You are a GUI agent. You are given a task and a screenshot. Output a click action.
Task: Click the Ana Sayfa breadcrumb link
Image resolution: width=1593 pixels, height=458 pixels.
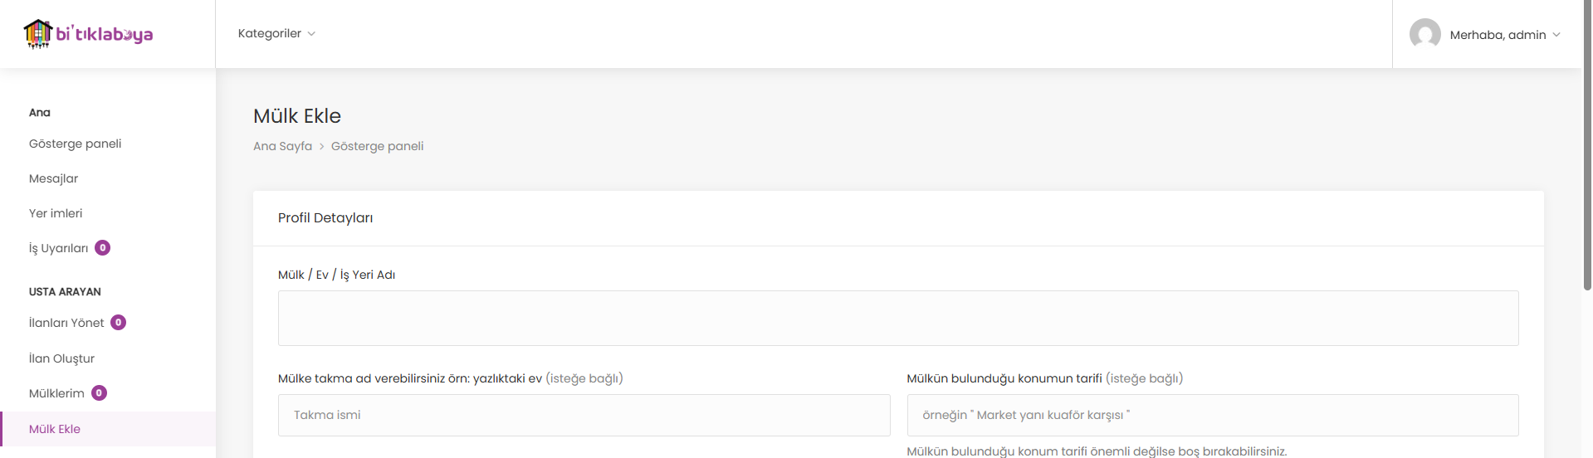pos(283,146)
